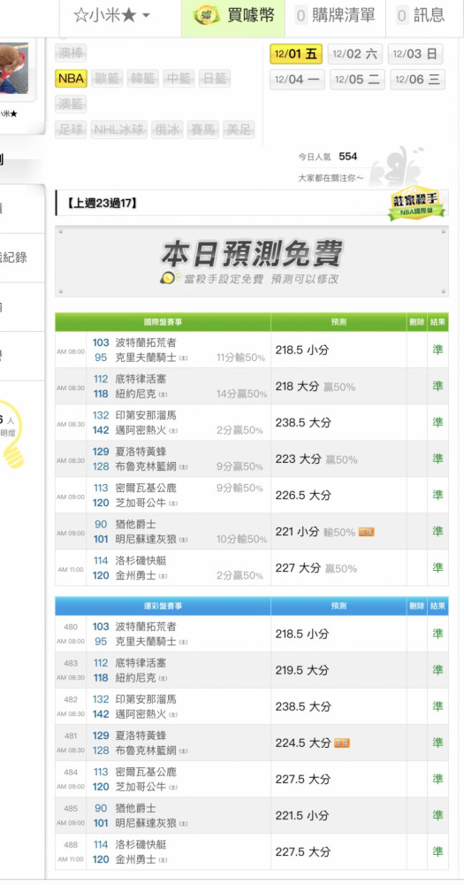Open the 訊息 messages tab

(x=421, y=15)
